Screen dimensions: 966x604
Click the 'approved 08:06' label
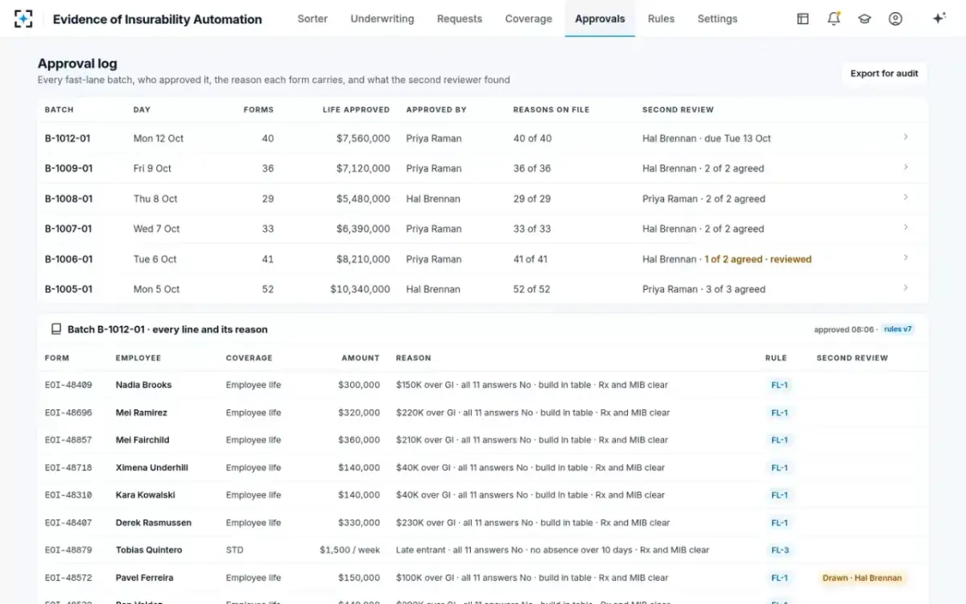tap(844, 329)
